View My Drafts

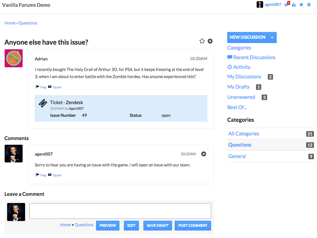click(x=238, y=87)
